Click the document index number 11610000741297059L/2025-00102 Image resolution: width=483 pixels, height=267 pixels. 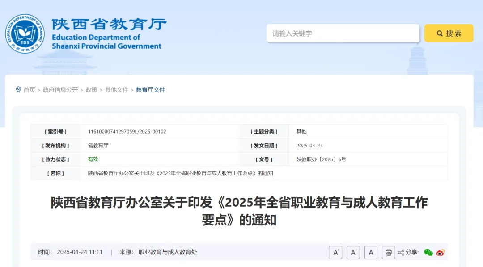127,132
